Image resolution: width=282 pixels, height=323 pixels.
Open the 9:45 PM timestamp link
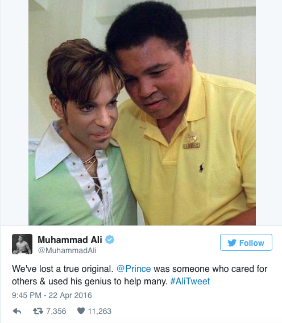(x=26, y=295)
